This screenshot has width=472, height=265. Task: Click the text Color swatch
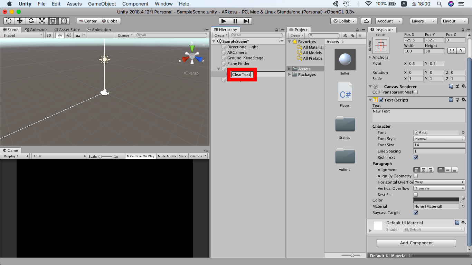pyautogui.click(x=436, y=200)
